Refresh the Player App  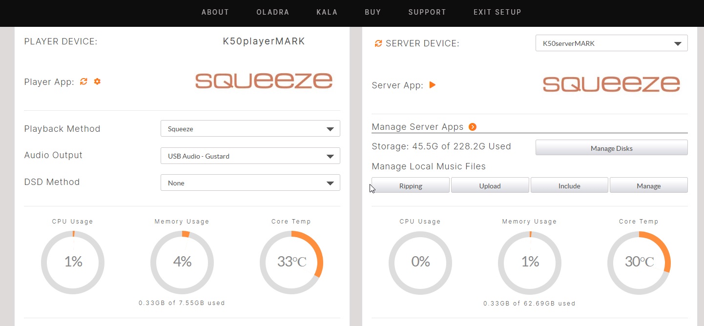click(83, 81)
